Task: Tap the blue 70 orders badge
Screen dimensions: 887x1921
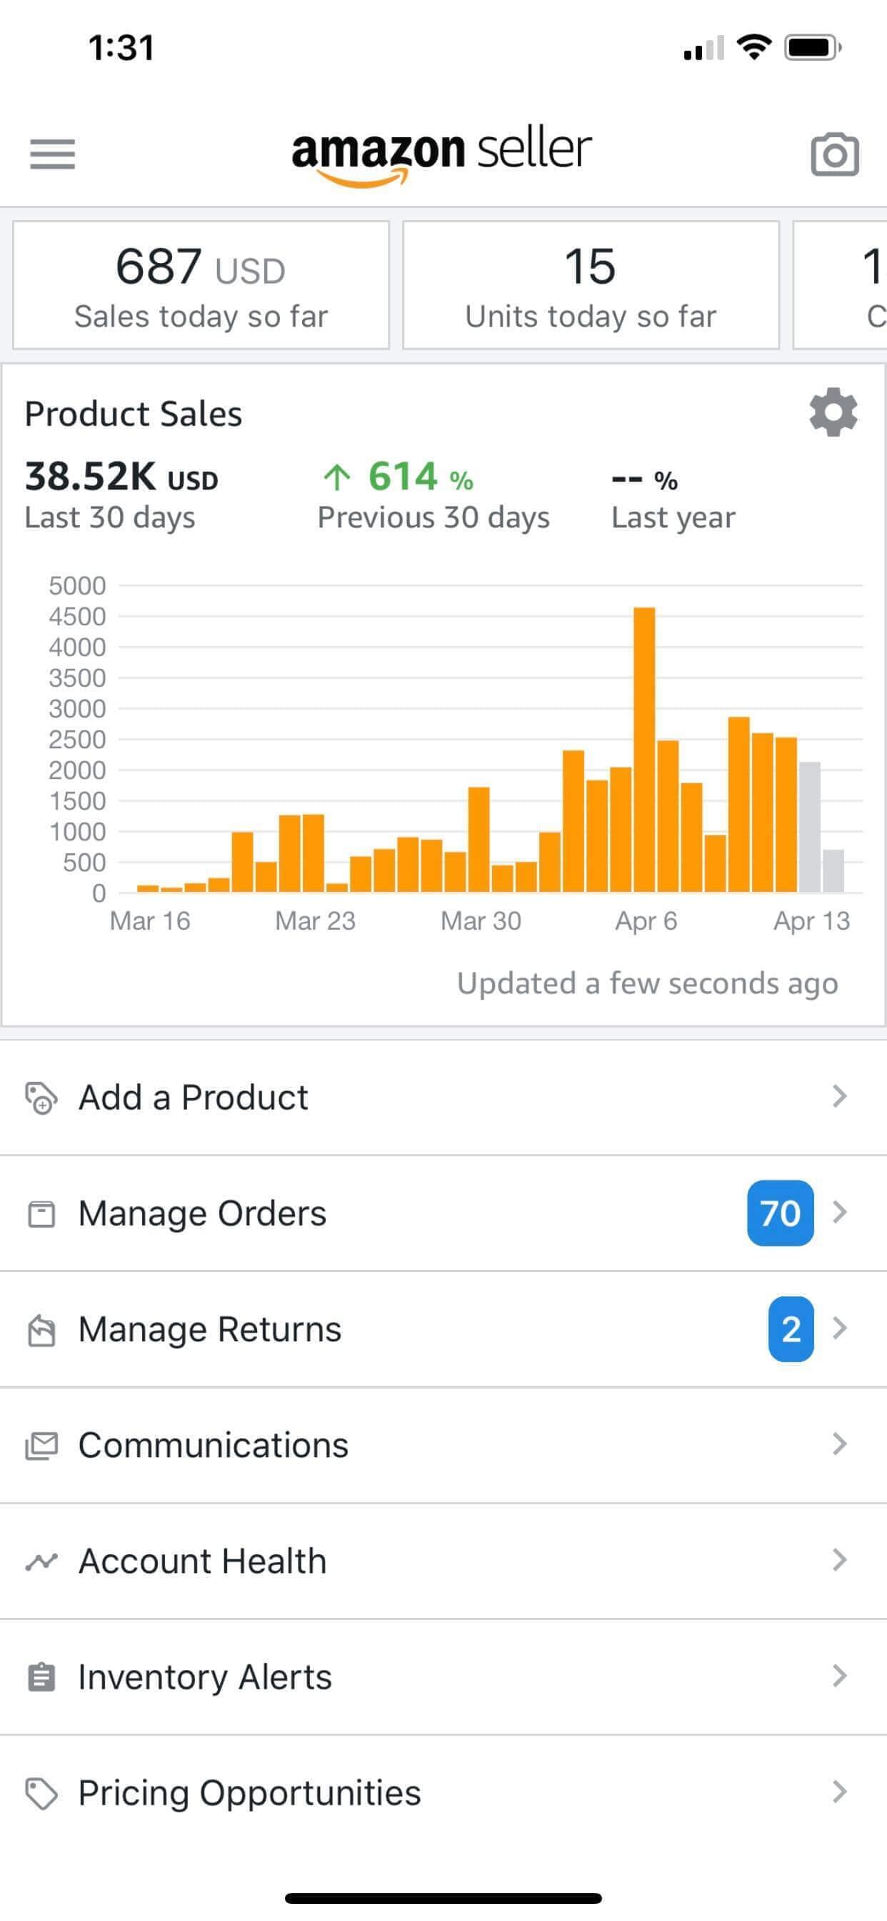Action: (x=780, y=1213)
